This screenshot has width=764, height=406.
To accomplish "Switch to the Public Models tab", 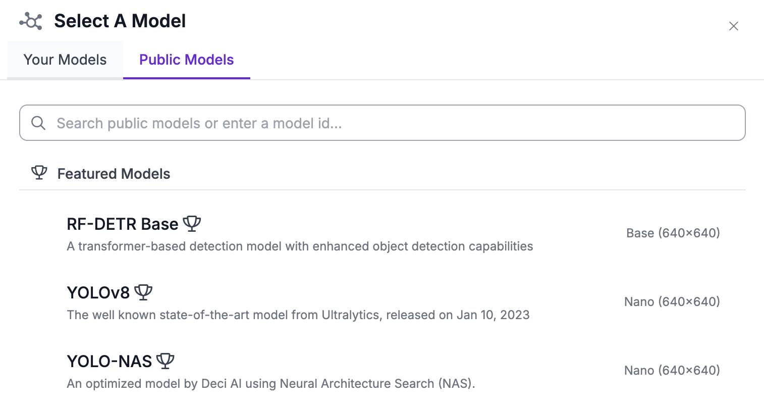I will tap(186, 60).
